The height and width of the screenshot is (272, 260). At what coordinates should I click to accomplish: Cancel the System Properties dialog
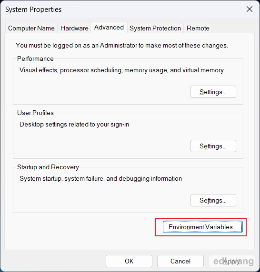click(x=180, y=261)
